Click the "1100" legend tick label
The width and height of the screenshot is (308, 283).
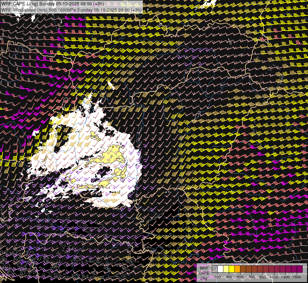274,277
